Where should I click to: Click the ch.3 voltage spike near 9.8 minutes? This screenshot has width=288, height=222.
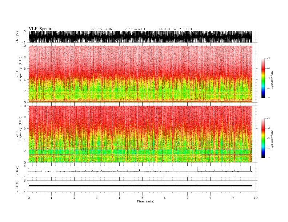pos(250,169)
